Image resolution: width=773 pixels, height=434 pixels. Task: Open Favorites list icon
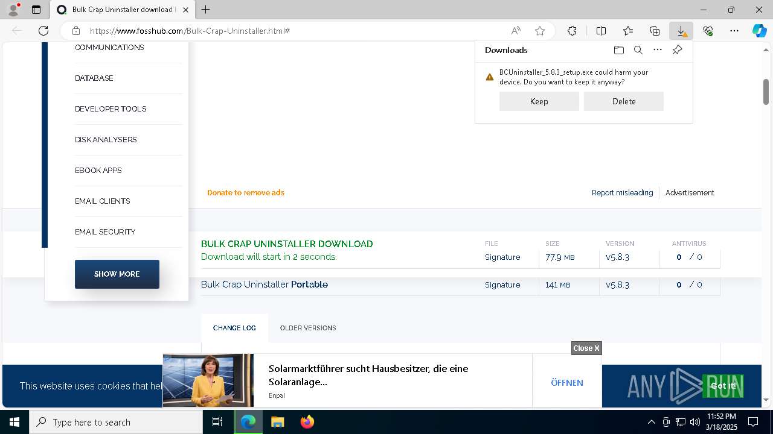pyautogui.click(x=628, y=31)
